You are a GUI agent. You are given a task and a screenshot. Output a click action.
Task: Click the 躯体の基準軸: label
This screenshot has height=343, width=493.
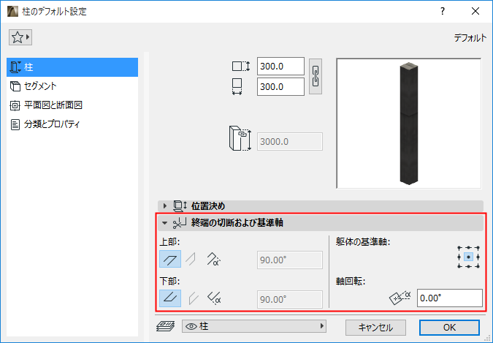pos(363,242)
